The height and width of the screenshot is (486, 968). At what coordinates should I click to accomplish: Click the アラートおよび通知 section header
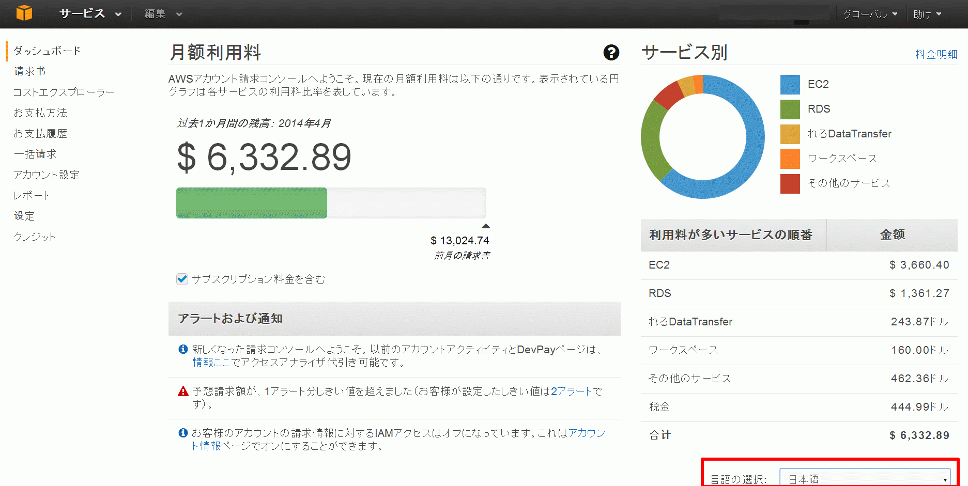point(394,319)
